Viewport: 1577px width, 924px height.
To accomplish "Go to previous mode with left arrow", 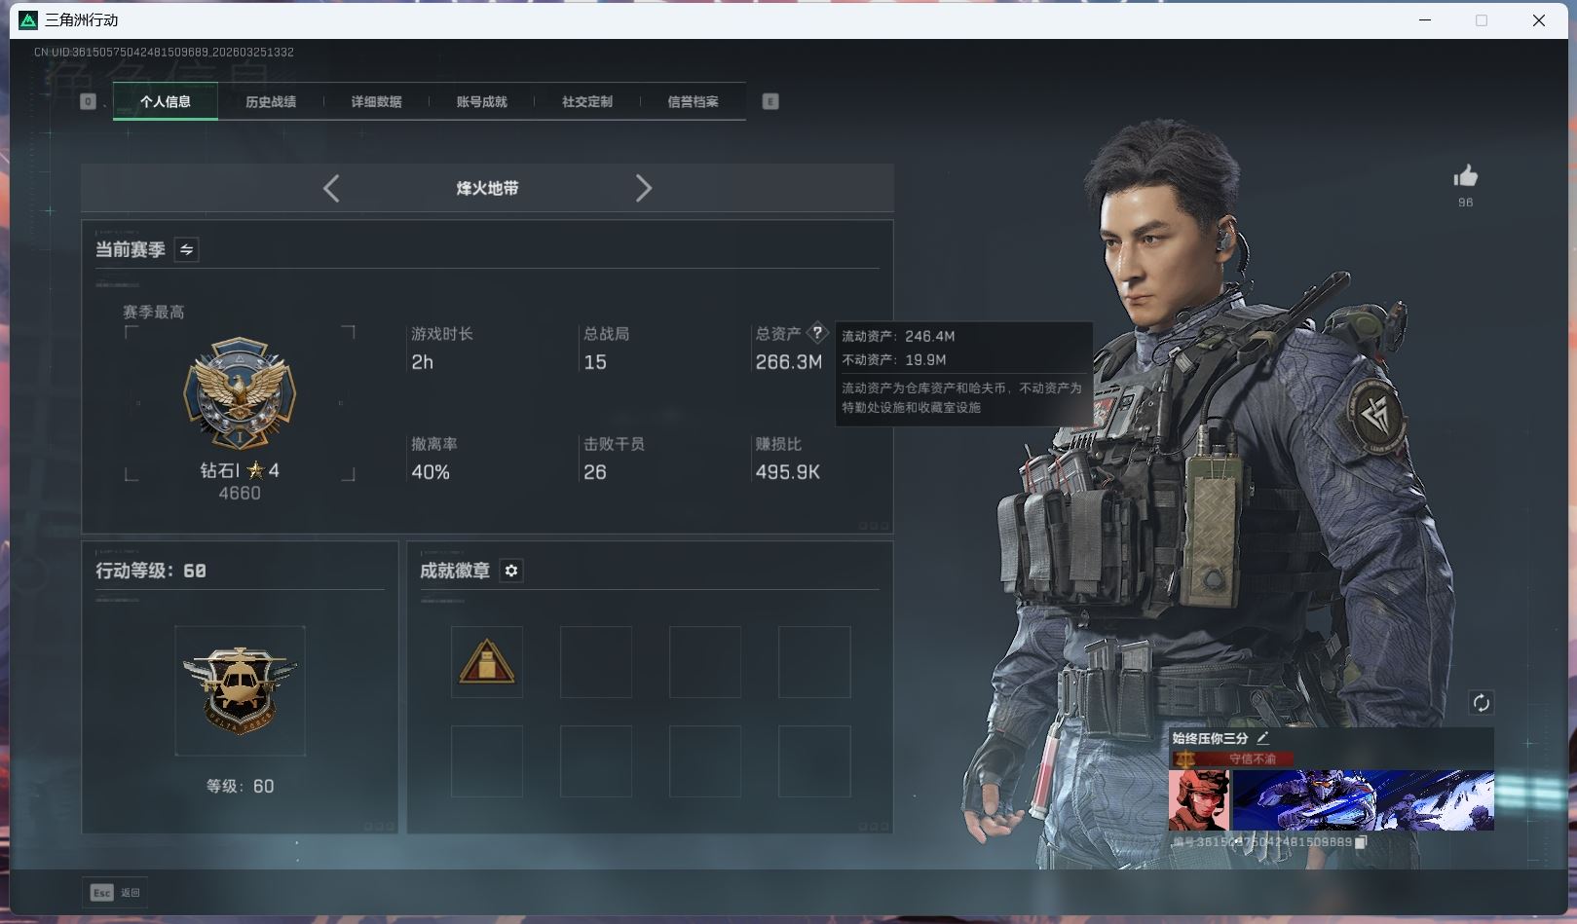I will coord(331,188).
